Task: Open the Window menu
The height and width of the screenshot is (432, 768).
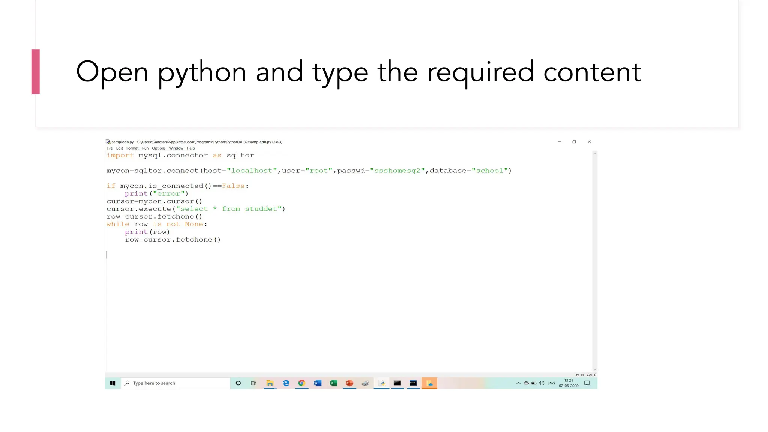Action: coord(176,148)
